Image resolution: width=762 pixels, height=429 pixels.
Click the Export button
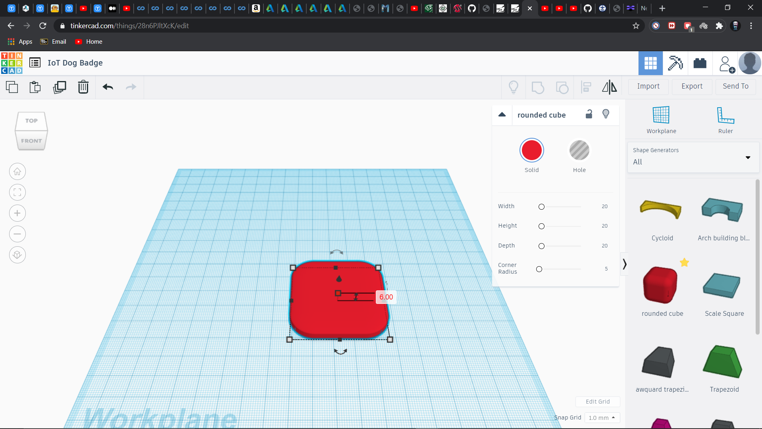click(691, 86)
